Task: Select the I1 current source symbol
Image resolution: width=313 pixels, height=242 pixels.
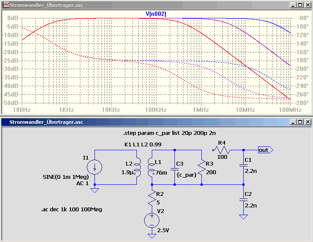Action: 94,167
